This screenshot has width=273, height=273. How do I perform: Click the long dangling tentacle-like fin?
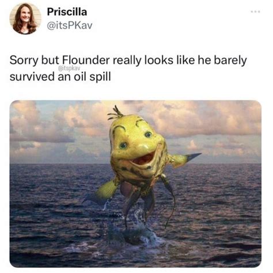[169, 200]
